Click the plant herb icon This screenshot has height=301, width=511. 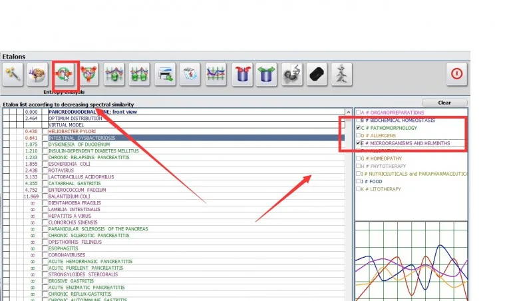tap(341, 75)
